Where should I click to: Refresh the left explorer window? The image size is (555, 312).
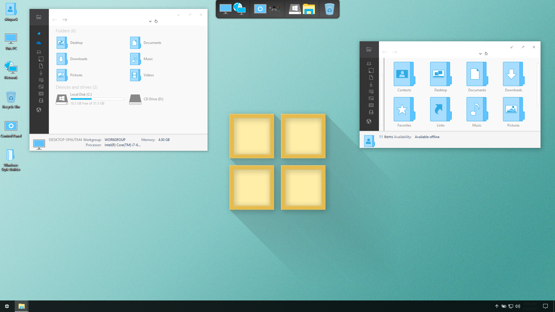pos(156,21)
